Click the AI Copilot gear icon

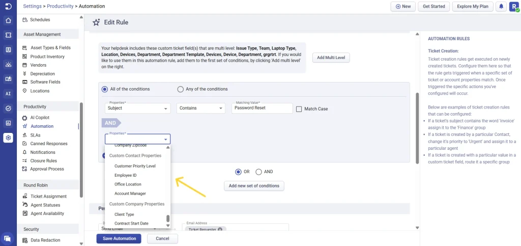click(24, 118)
